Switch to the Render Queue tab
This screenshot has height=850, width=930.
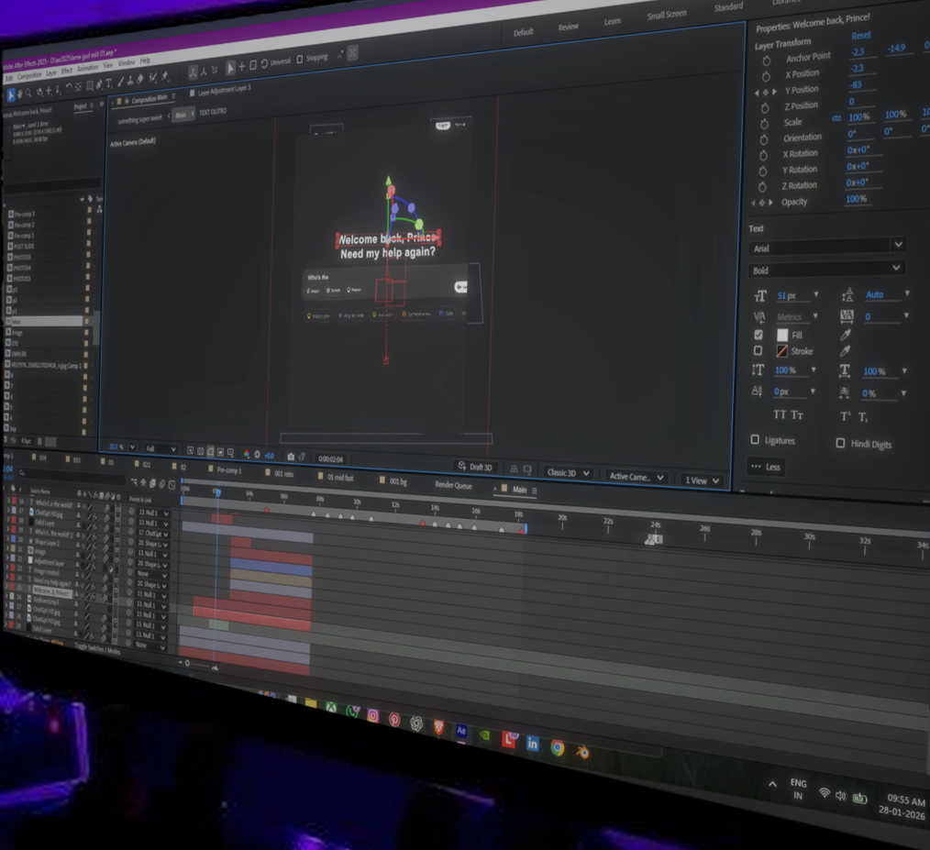(453, 485)
